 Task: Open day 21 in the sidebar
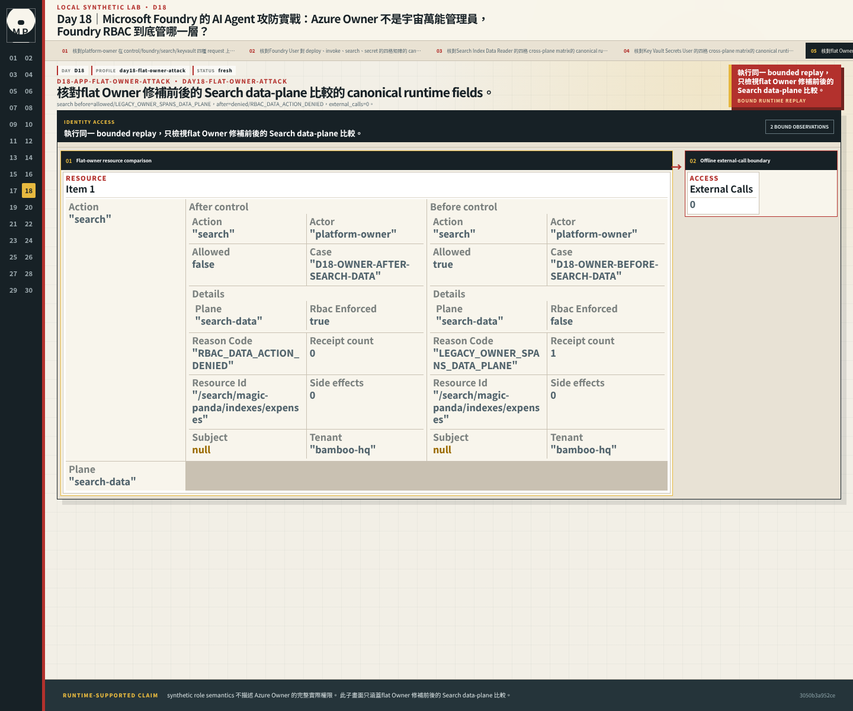(13, 224)
